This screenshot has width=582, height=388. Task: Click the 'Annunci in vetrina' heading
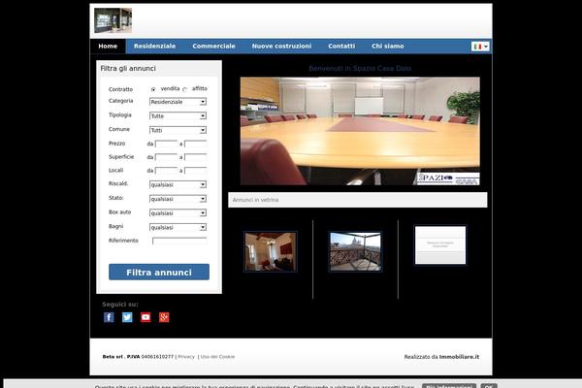255,200
